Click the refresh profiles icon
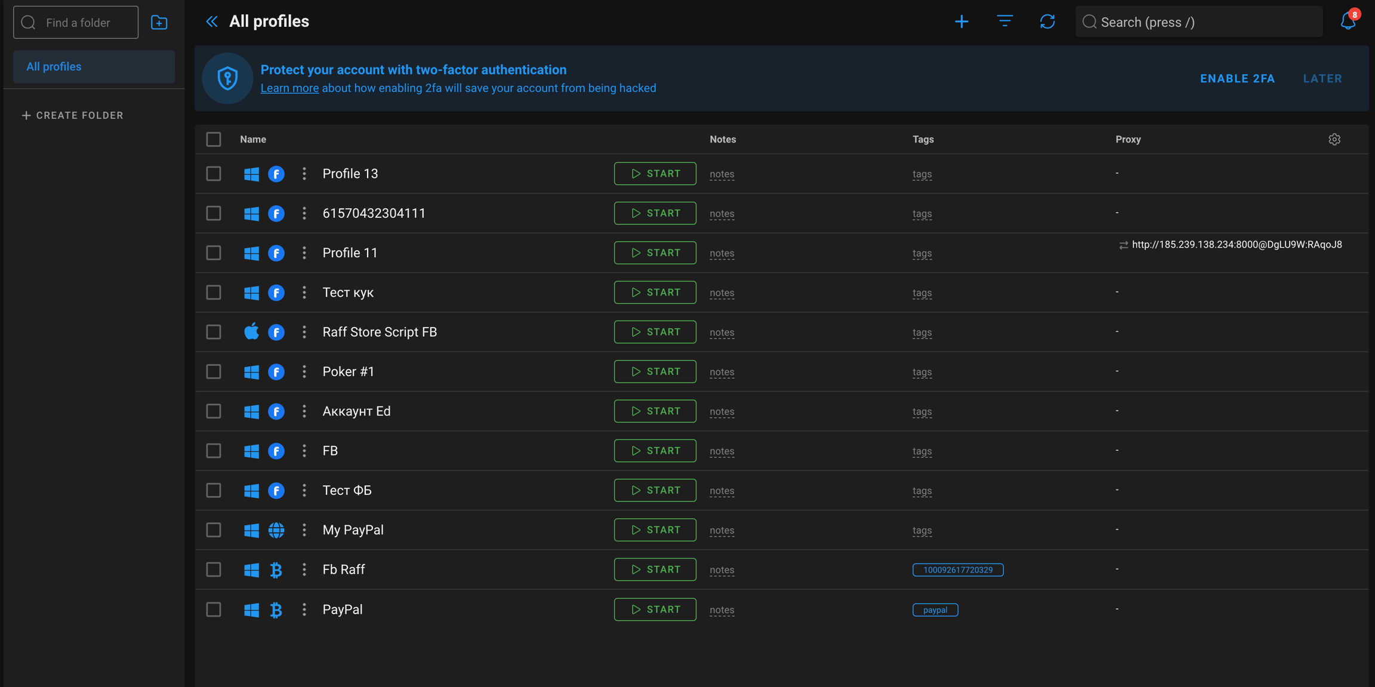Viewport: 1375px width, 687px height. pos(1047,22)
